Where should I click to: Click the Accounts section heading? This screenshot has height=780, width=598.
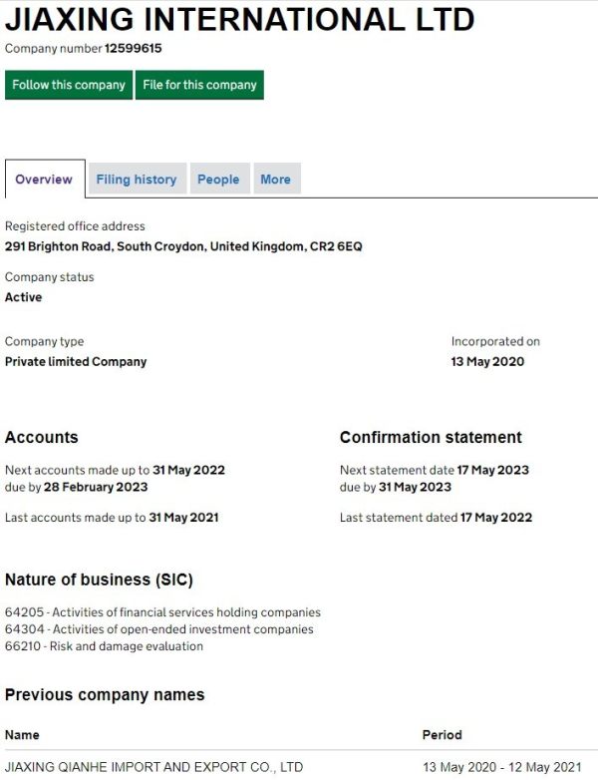coord(41,437)
